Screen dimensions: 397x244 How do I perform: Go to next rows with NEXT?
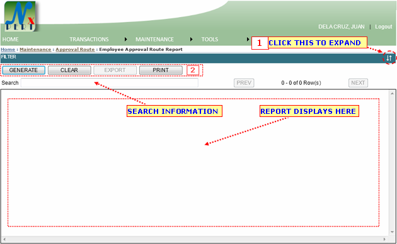(x=358, y=83)
